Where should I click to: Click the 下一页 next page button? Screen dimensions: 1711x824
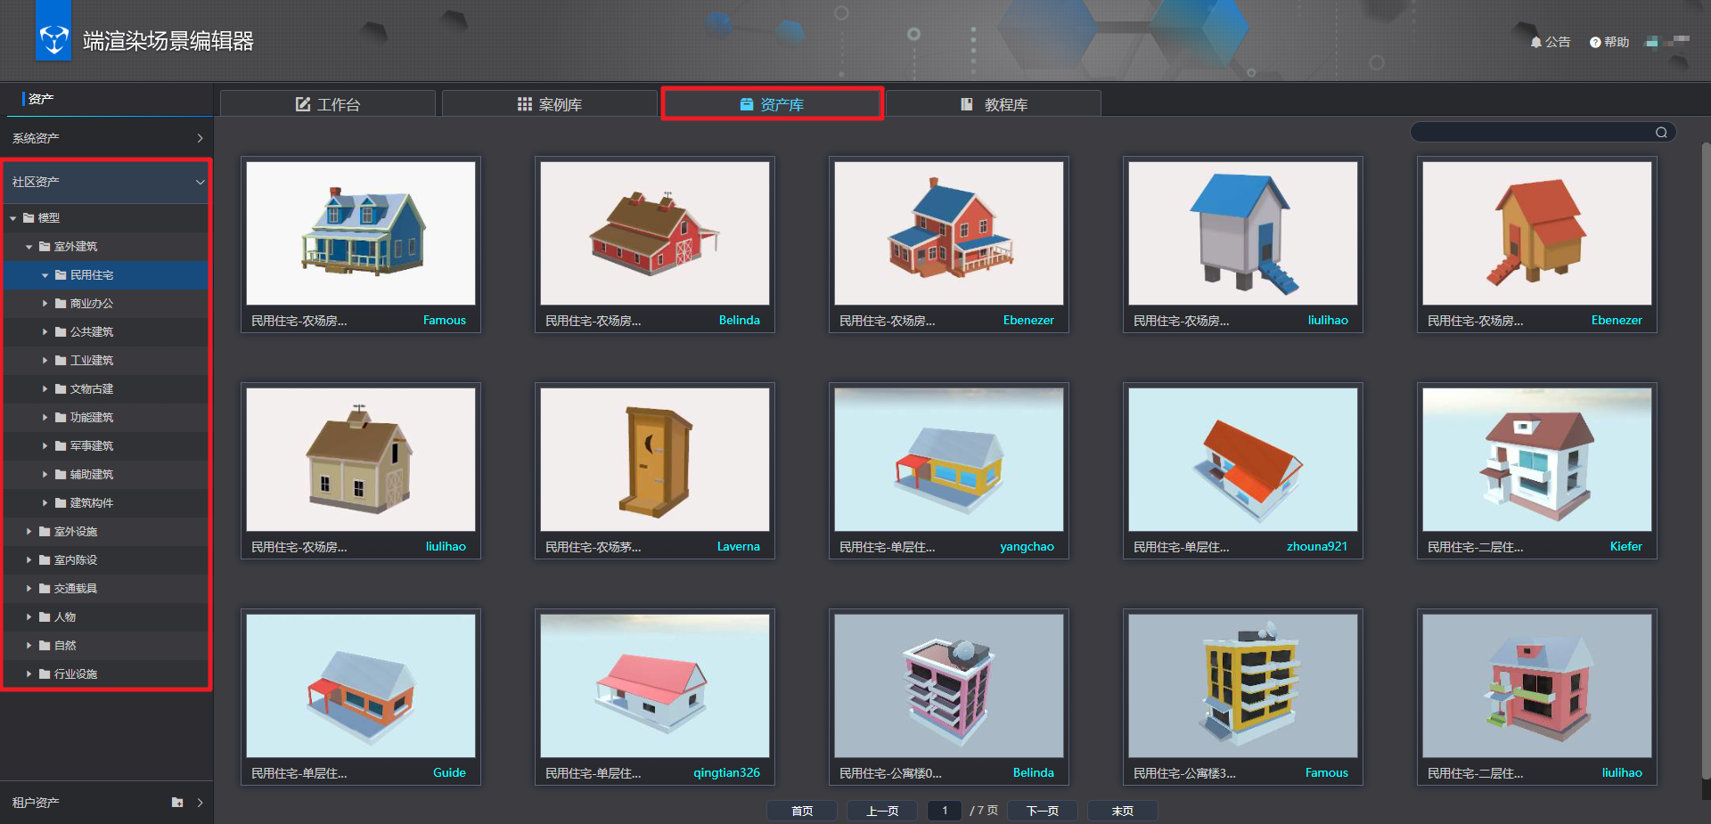click(1043, 811)
